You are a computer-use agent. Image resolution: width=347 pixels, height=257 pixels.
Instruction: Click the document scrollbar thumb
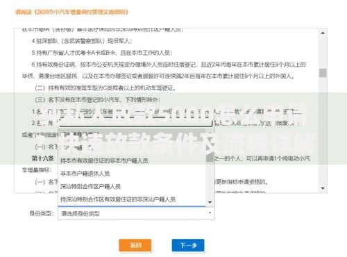point(323,73)
